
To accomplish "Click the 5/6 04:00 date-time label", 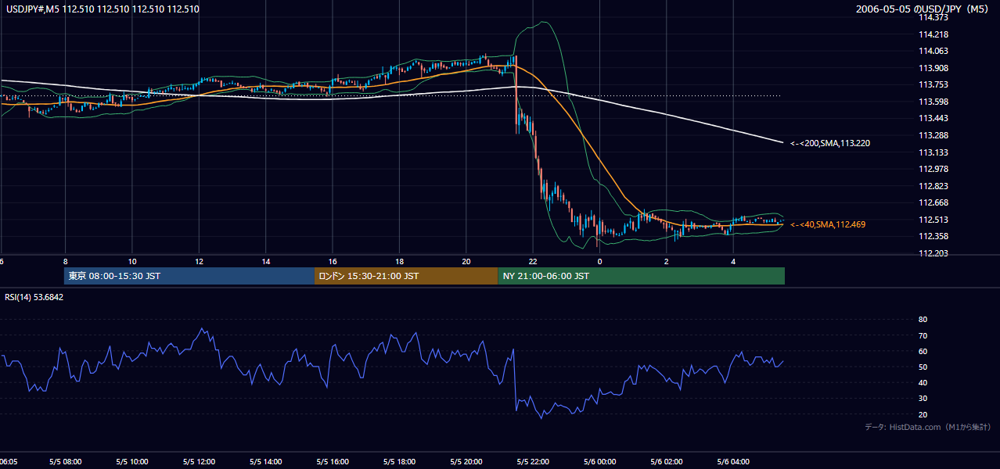I will click(734, 462).
